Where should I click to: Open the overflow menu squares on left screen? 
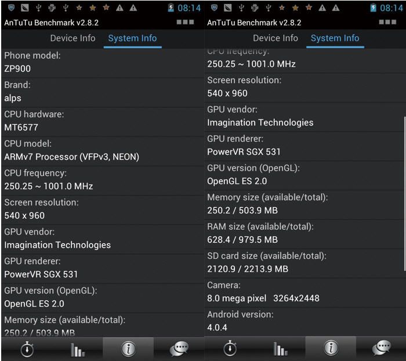pos(185,22)
